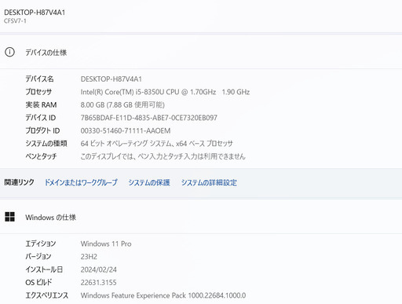Select the DESKTOP-H87V4A1 title at the top
The width and height of the screenshot is (402, 304).
point(35,13)
